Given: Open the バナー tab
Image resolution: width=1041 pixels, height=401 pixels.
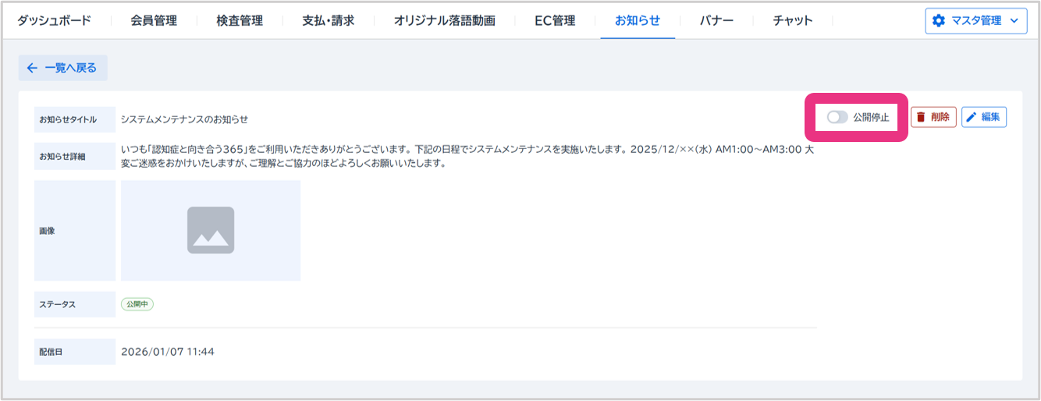Looking at the screenshot, I should click(716, 20).
